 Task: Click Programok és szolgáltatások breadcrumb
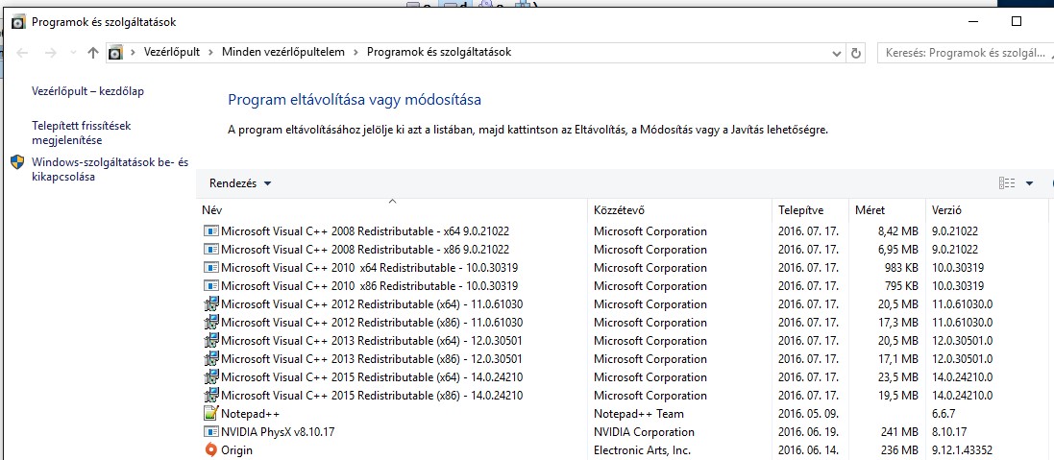pos(439,52)
